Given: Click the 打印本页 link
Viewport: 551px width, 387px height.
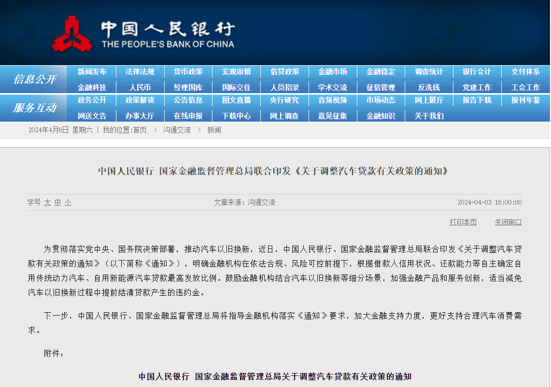Looking at the screenshot, I should (463, 222).
